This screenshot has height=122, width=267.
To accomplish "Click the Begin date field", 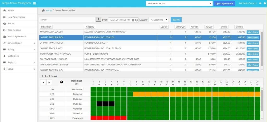I will pyautogui.click(x=120, y=20).
